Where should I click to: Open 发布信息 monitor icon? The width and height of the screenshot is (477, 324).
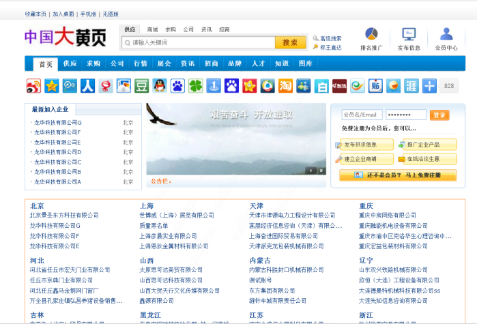point(409,34)
